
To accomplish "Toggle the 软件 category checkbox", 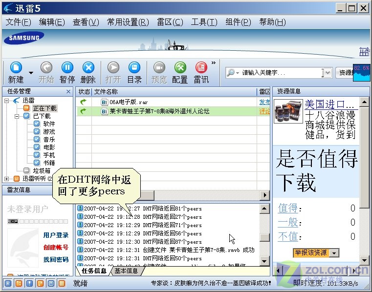I will [37, 124].
